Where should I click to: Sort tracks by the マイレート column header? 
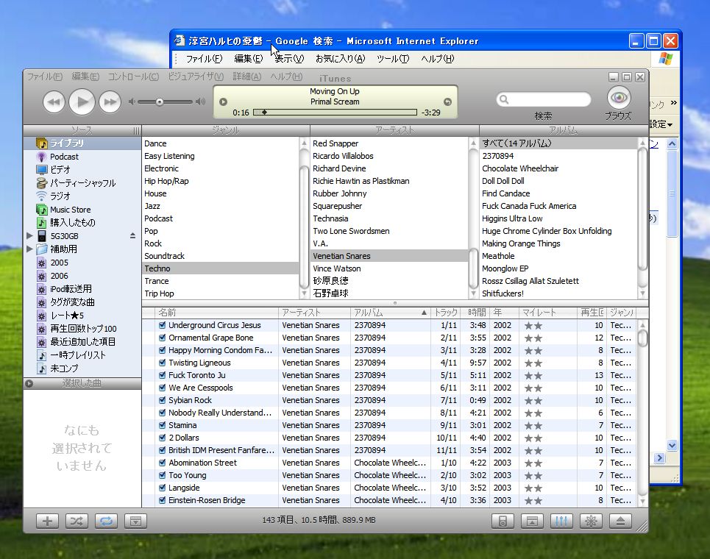point(547,313)
